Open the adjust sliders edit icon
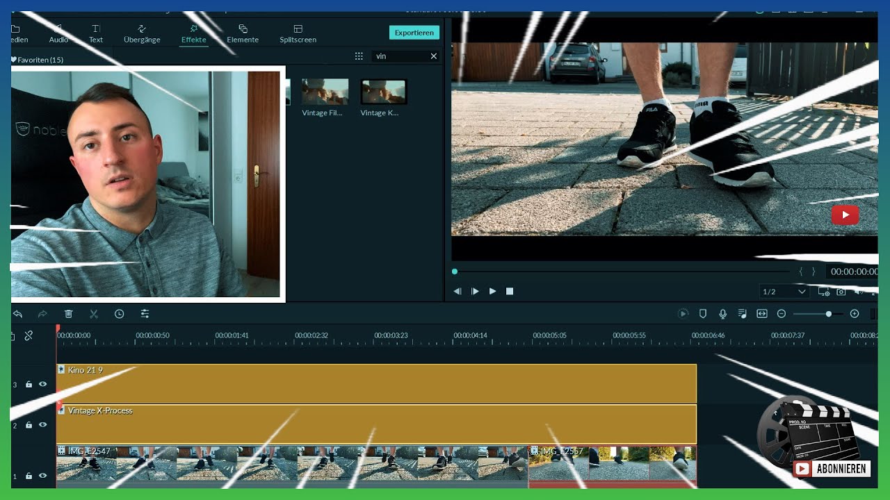Viewport: 890px width, 500px height. pyautogui.click(x=145, y=314)
